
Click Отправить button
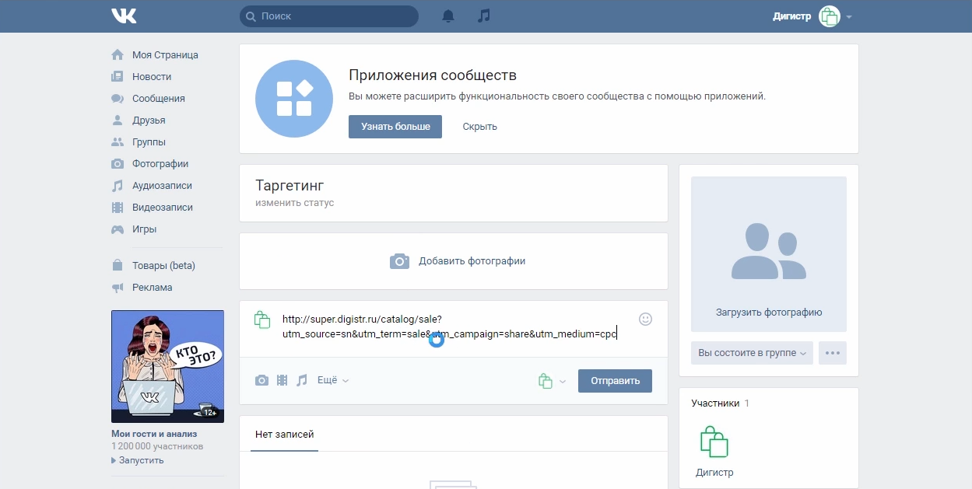click(615, 381)
